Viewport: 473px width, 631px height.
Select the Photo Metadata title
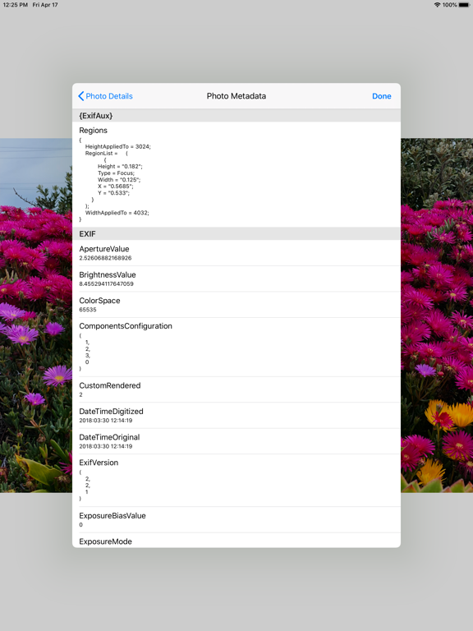click(236, 96)
